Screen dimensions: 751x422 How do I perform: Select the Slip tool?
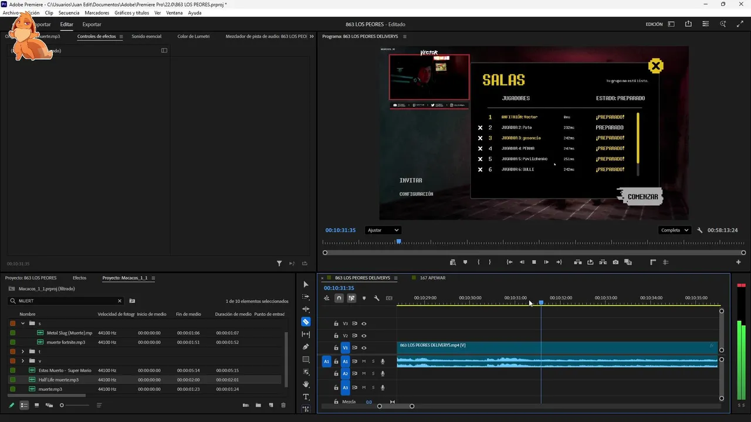[306, 334]
